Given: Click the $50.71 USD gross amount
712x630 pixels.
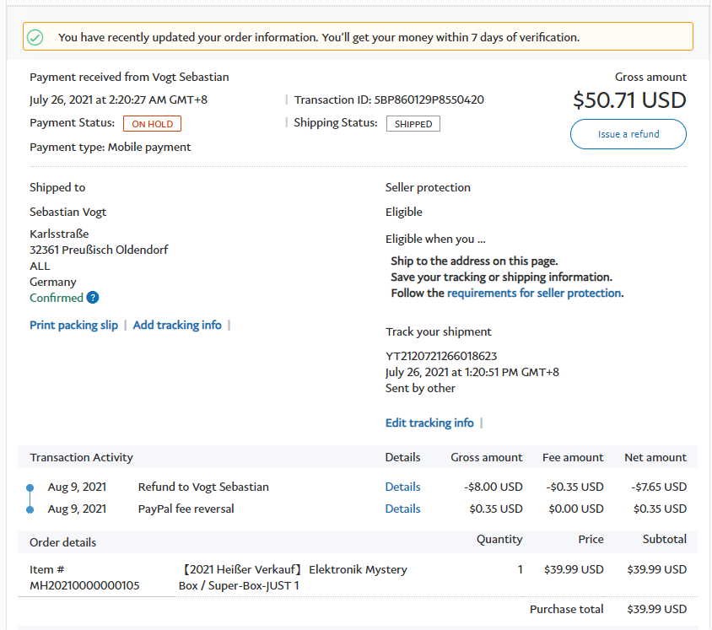Looking at the screenshot, I should pos(628,100).
